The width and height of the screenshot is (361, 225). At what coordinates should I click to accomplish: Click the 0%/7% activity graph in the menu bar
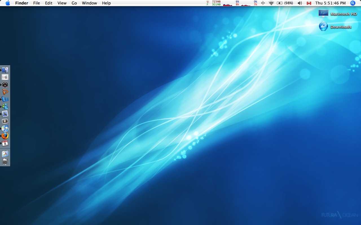(249, 3)
